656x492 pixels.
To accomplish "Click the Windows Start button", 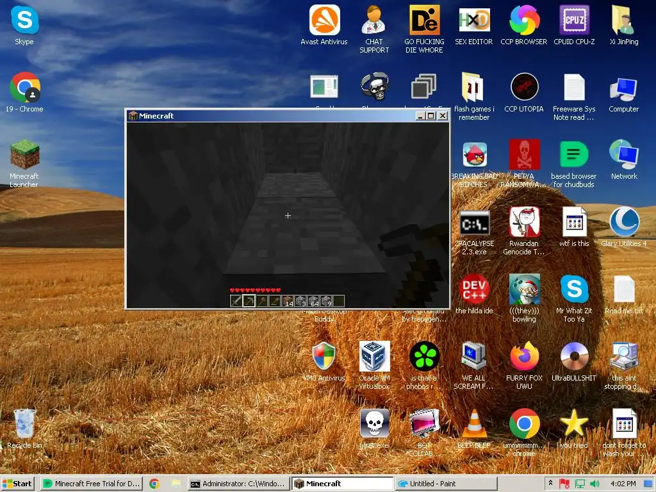I will [x=17, y=484].
